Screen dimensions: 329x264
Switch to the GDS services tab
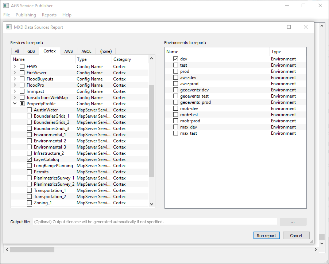(x=31, y=51)
